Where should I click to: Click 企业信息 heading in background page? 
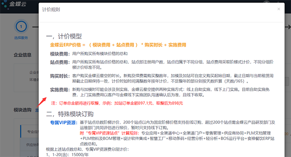[x=22, y=55]
